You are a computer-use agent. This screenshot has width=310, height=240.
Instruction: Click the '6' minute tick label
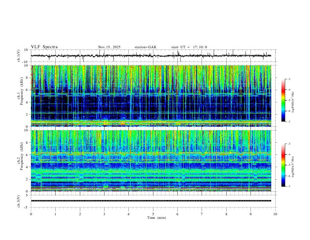tap(177, 214)
